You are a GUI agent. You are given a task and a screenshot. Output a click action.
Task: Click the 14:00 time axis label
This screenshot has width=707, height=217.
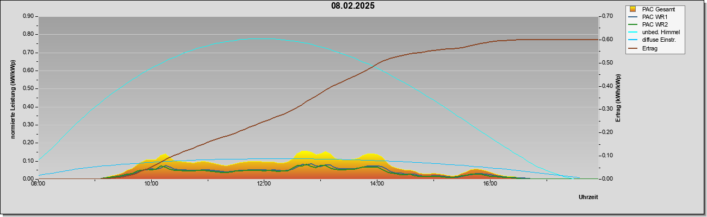[377, 184]
